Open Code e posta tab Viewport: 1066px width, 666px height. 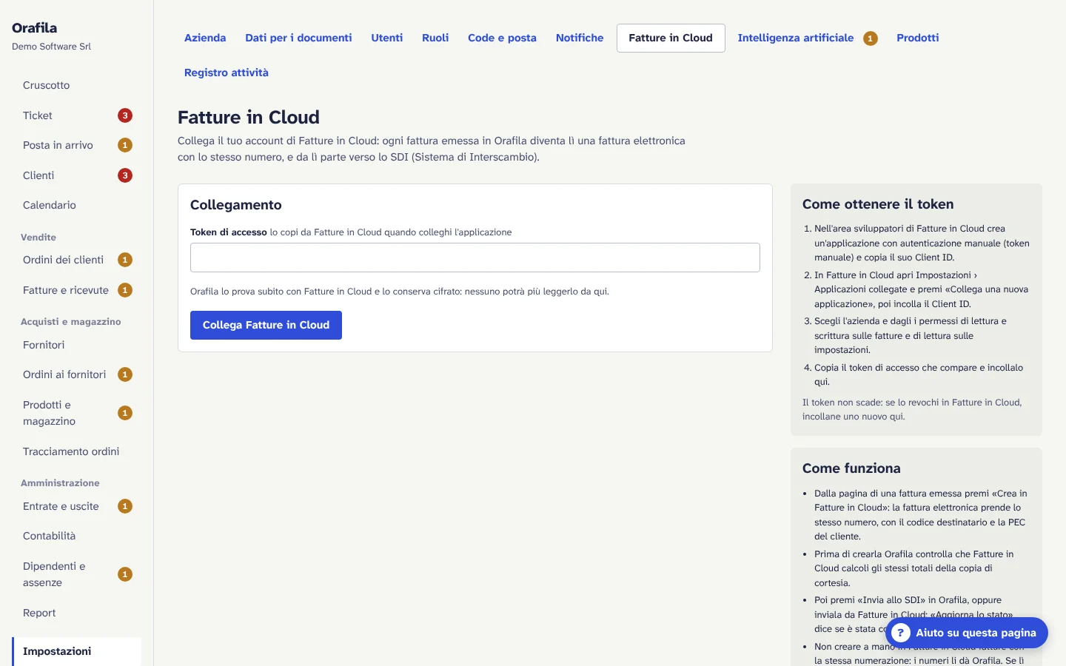pos(502,38)
